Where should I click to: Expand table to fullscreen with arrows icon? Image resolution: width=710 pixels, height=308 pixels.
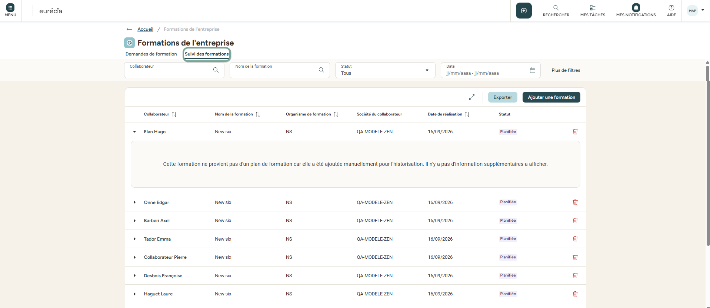[x=472, y=97]
